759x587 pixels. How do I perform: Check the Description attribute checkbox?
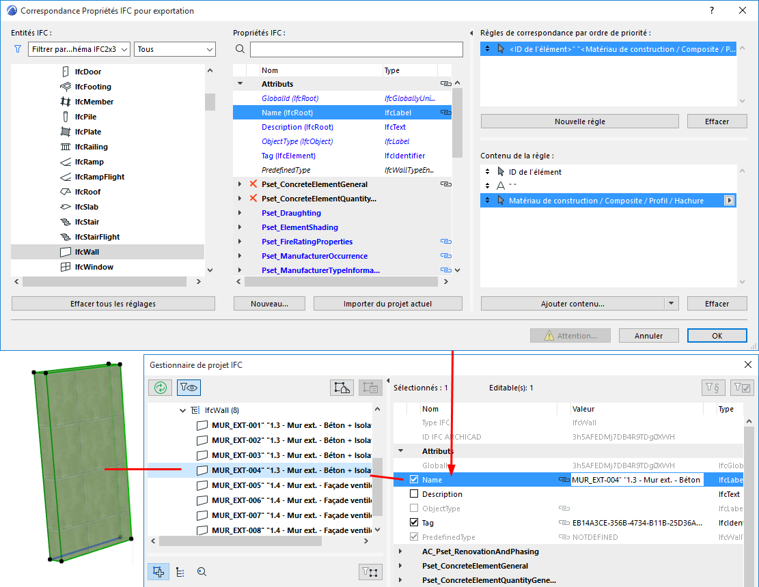pyautogui.click(x=414, y=493)
